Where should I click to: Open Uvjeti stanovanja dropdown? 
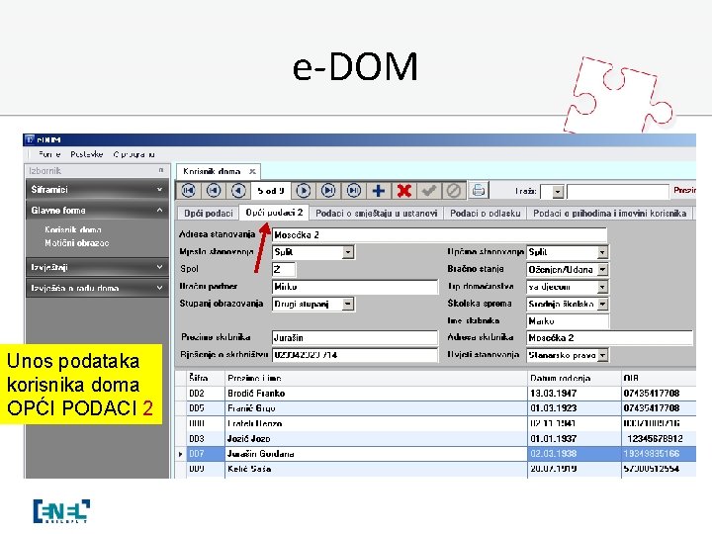point(602,355)
